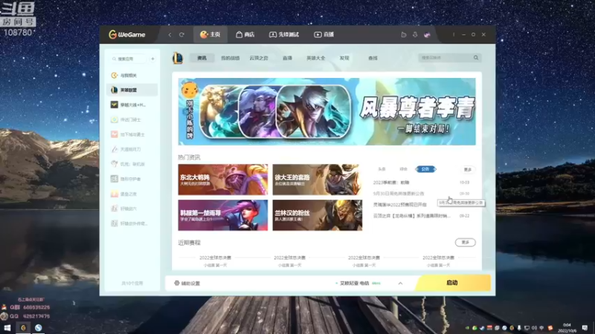Open the 兰林汉的粉丝 news thumbnail
The image size is (595, 334).
point(318,215)
